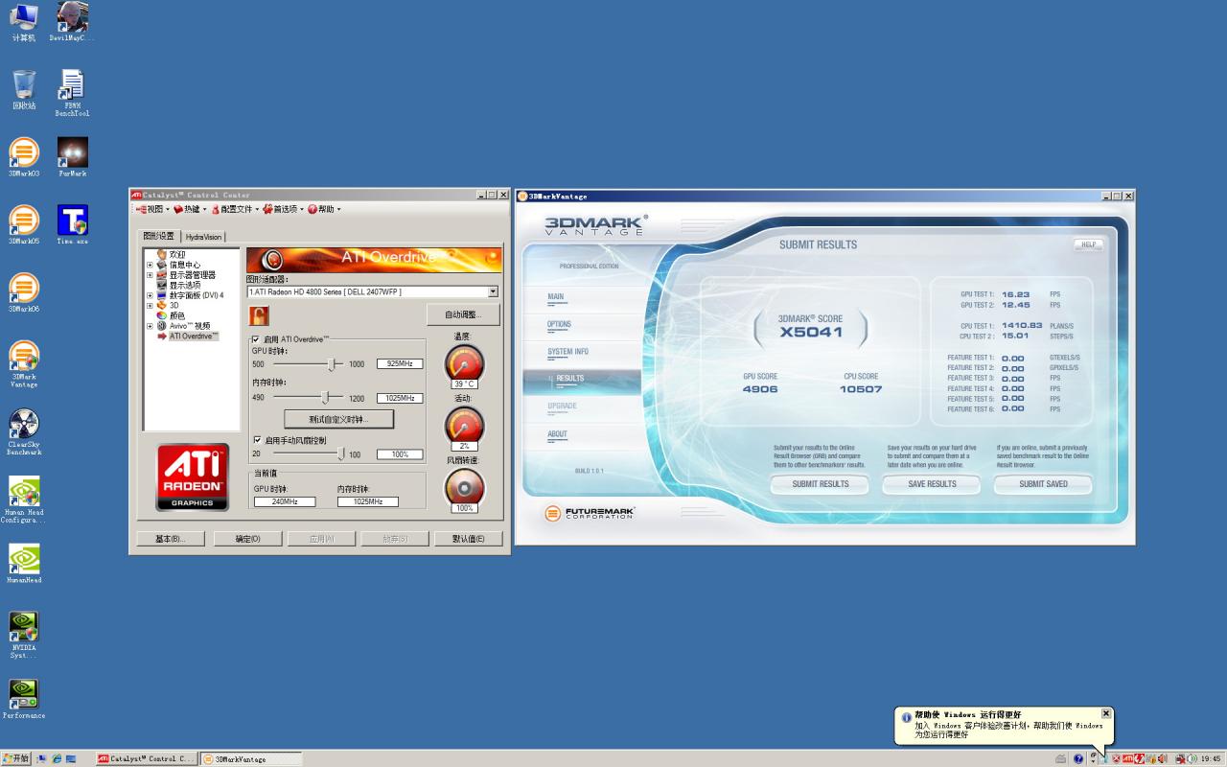The image size is (1227, 767).
Task: Toggle the manual fan control checkbox
Action: [x=256, y=440]
